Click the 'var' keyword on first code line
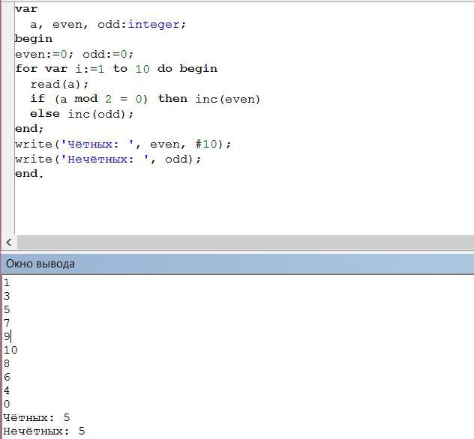Screen dimensions: 474x439 click(x=26, y=9)
